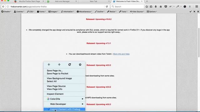Image resolution: width=200 pixels, height=112 pixels.
Task: Choose Inspect Element in the context menu
Action: click(x=64, y=94)
